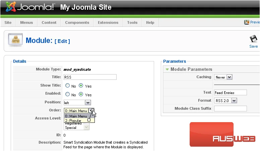Choose 2::Popular in Order list
260x151 pixels.
click(x=79, y=120)
